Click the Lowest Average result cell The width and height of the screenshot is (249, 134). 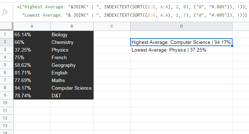(181, 50)
